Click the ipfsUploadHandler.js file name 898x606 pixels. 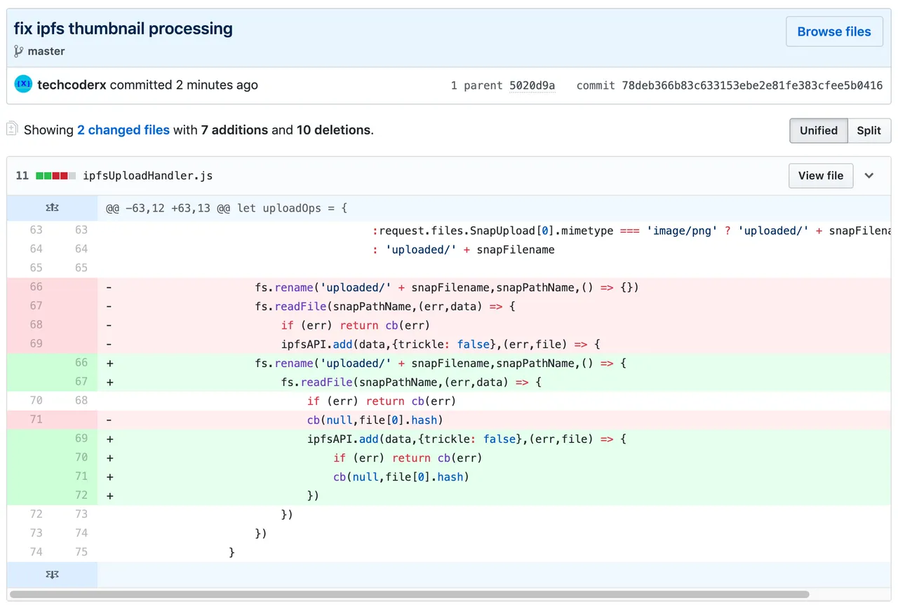(x=147, y=176)
